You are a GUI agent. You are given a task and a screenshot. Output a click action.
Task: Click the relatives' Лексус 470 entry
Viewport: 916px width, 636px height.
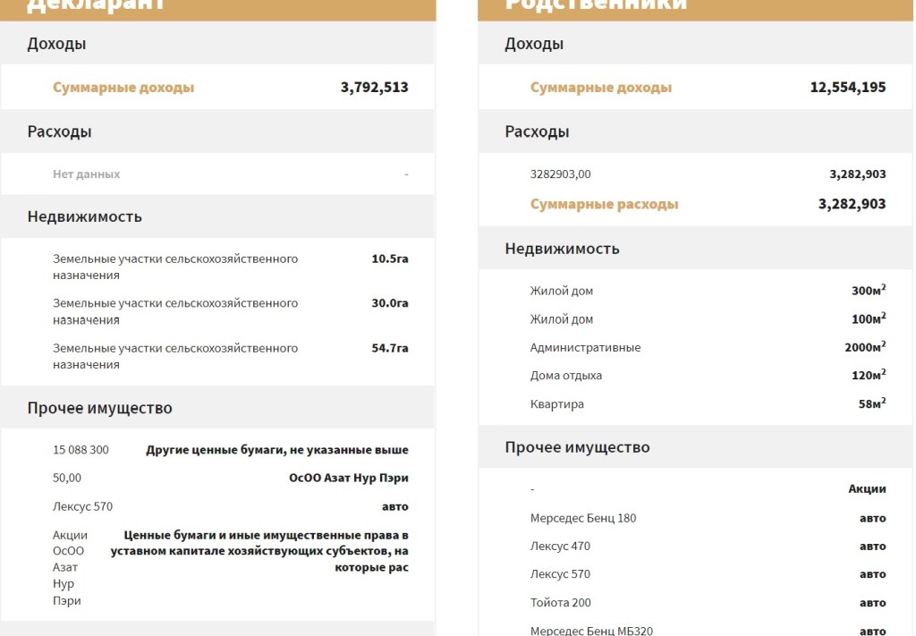560,546
